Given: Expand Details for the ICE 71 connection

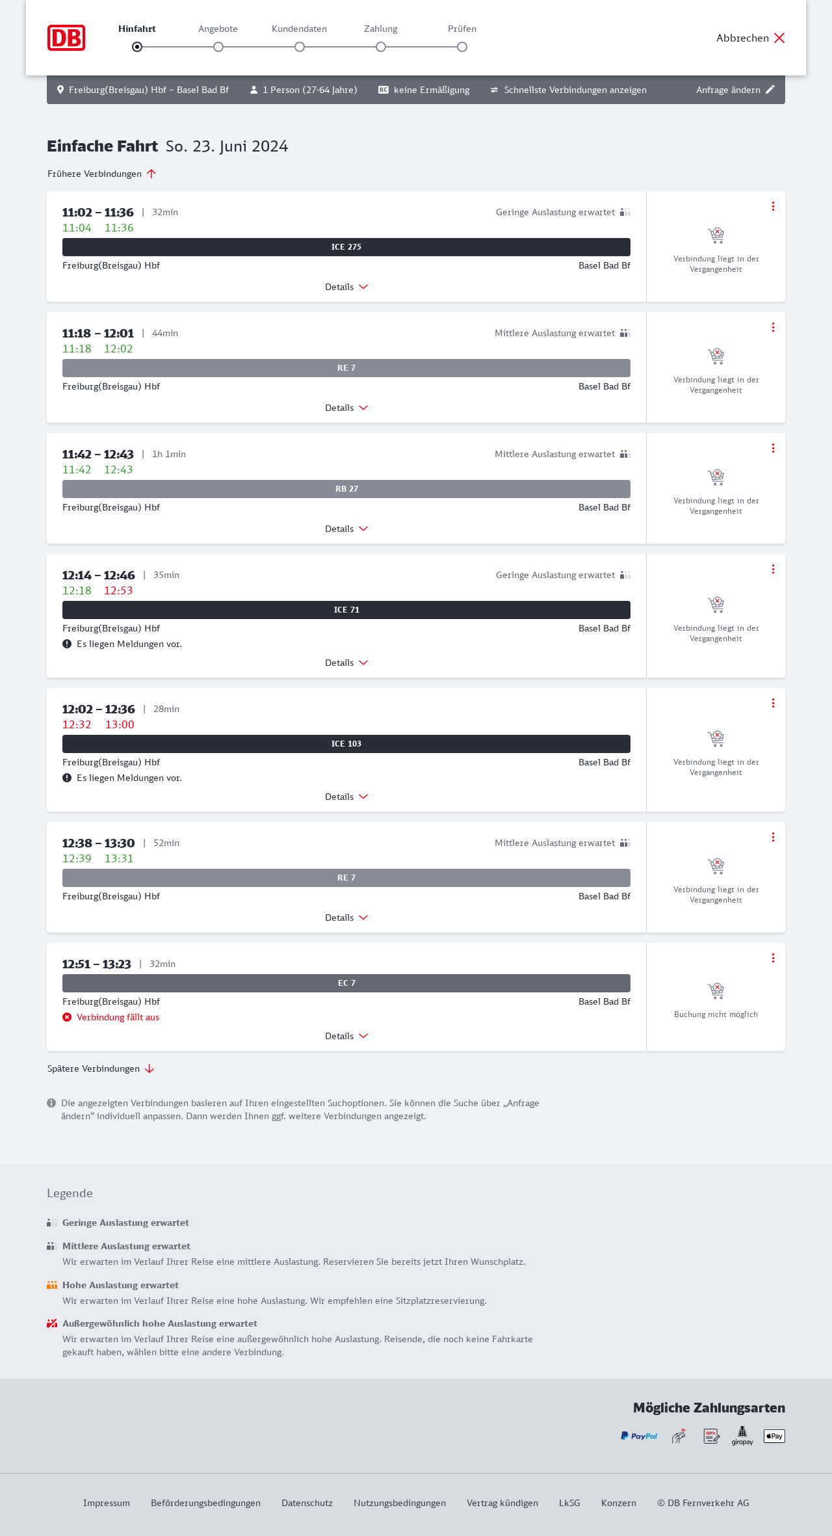Looking at the screenshot, I should click(346, 663).
